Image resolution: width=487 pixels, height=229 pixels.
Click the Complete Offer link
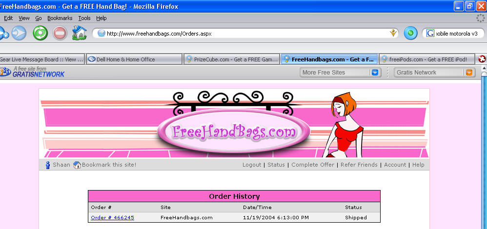[313, 165]
